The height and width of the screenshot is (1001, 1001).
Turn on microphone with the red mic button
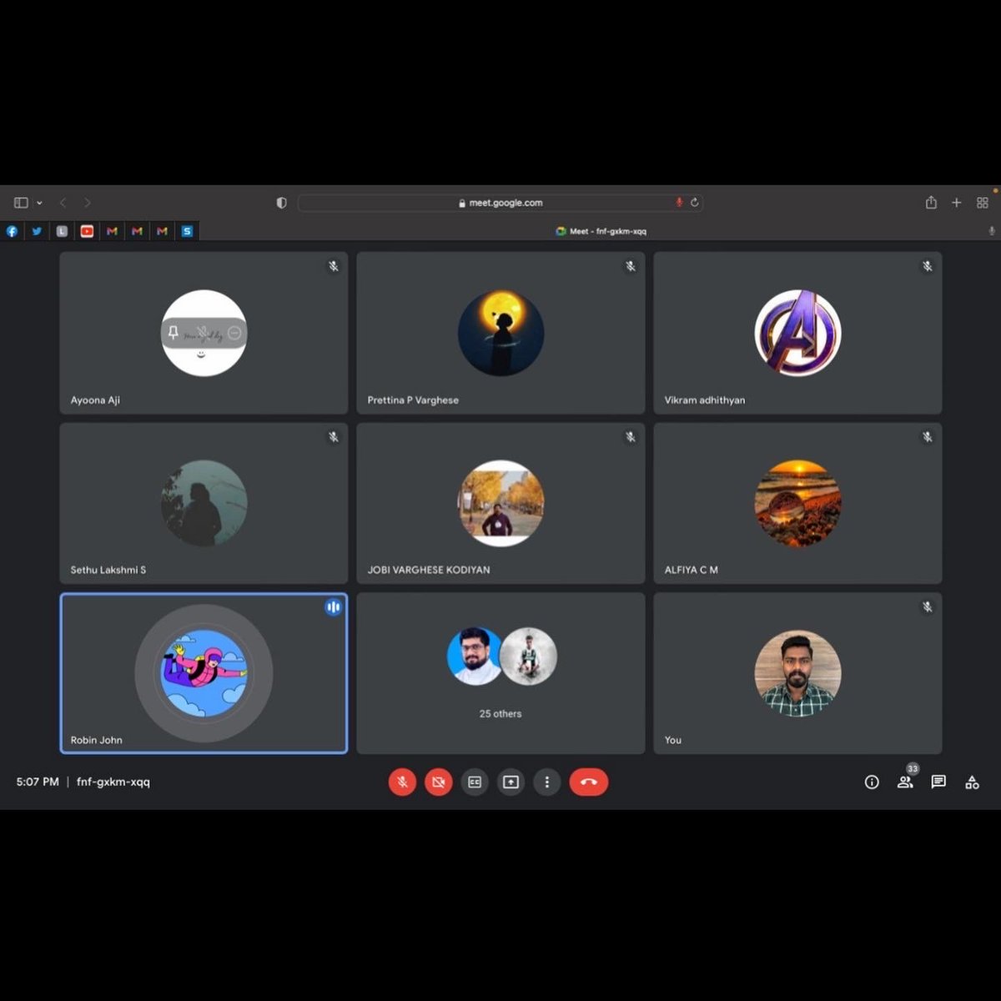(402, 782)
